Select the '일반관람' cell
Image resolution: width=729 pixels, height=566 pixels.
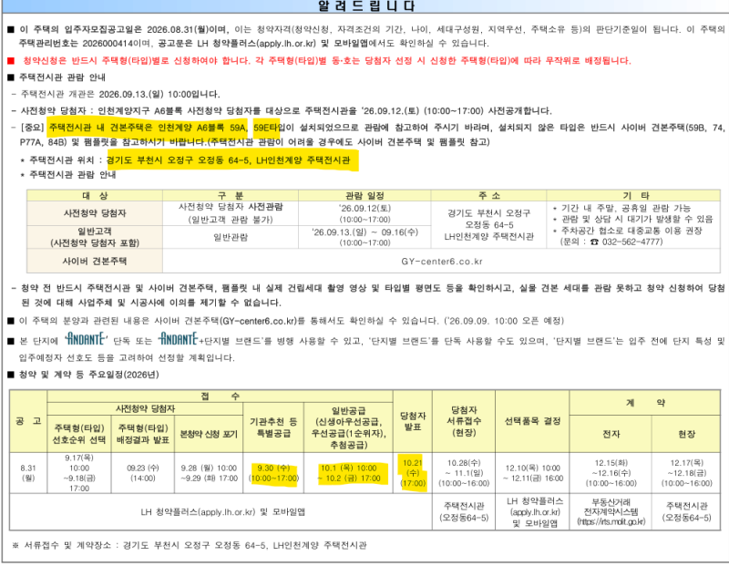tap(231, 237)
